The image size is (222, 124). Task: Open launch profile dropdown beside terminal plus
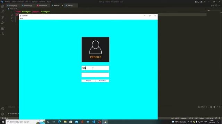(x=208, y=107)
